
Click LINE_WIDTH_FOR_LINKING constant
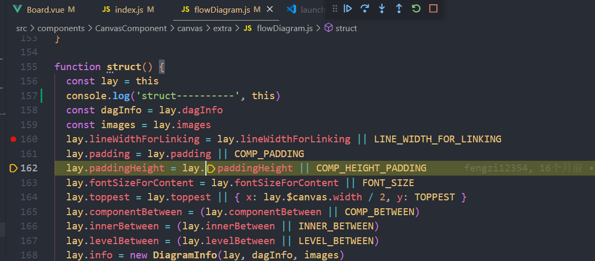pyautogui.click(x=438, y=139)
